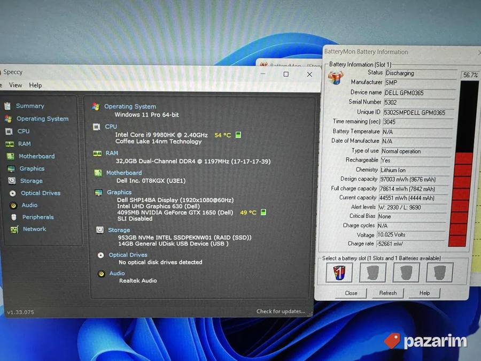Click Intel Core i9 9980HK text line

(x=161, y=135)
